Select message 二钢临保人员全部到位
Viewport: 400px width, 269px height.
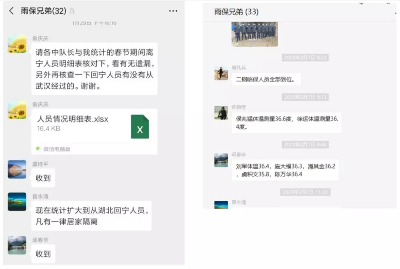point(266,79)
